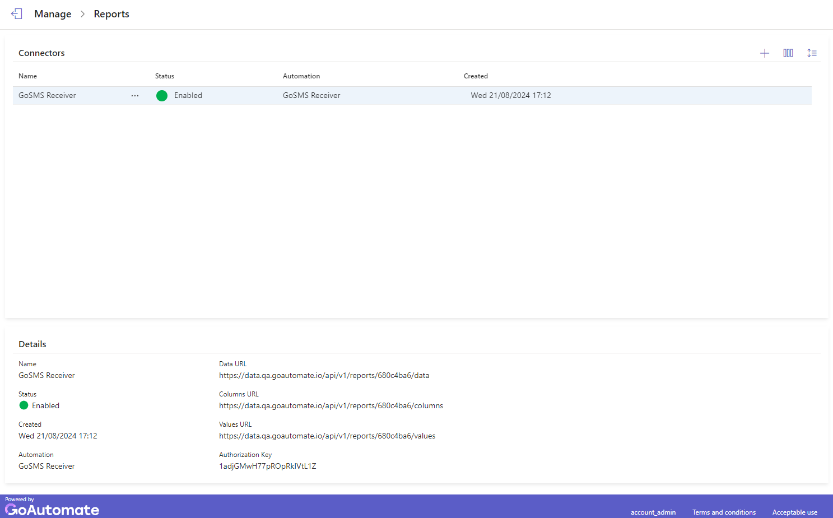This screenshot has width=833, height=518.
Task: Click the Name column header
Action: [x=27, y=76]
